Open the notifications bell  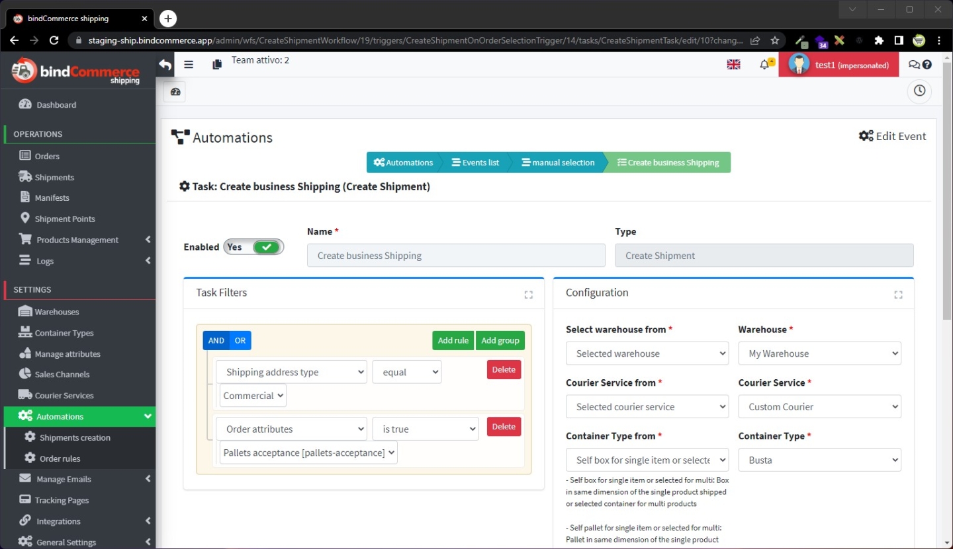764,64
